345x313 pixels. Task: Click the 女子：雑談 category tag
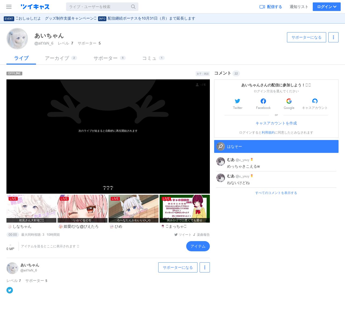pos(203,74)
